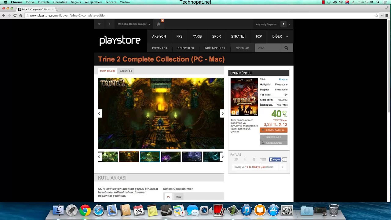Open Steam from the dock
Viewport: 391px width, 220px height.
click(166, 210)
